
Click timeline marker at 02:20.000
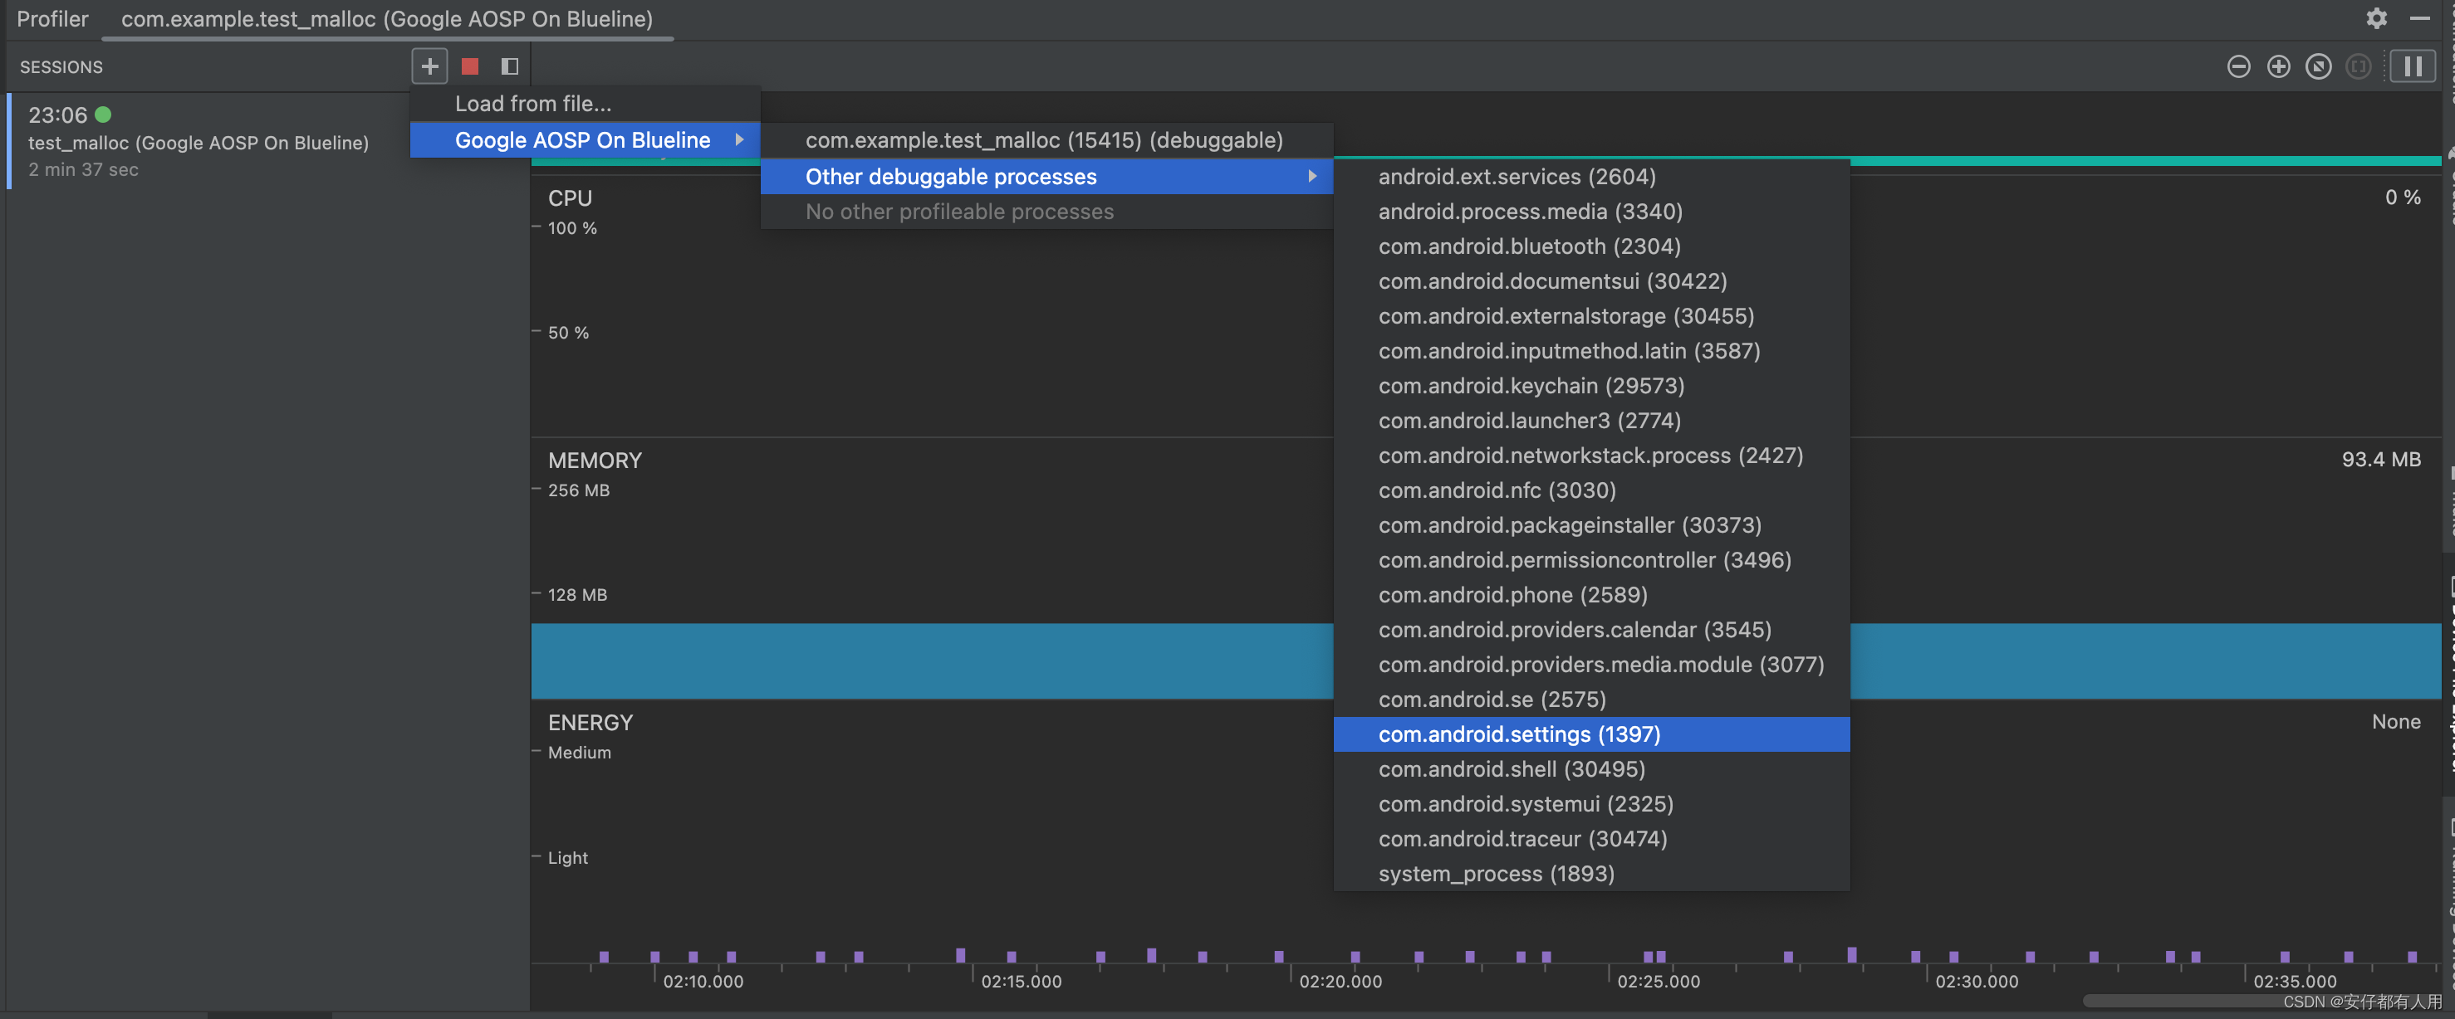pyautogui.click(x=1340, y=981)
